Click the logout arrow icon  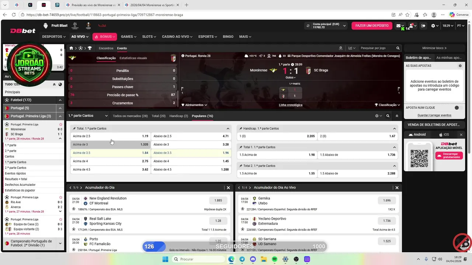(423, 26)
